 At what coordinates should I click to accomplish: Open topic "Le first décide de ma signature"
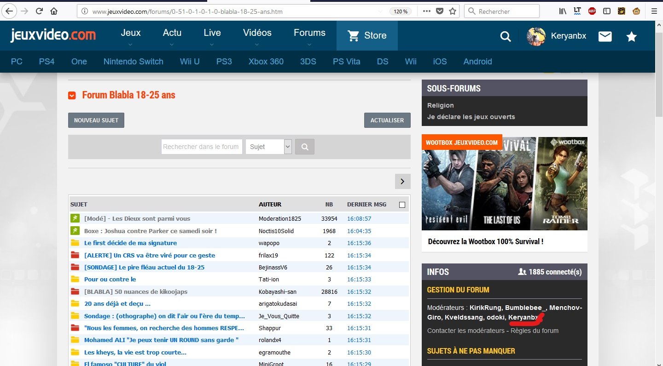[130, 243]
